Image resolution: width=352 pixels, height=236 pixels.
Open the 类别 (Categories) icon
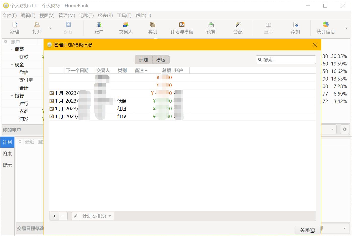152,25
